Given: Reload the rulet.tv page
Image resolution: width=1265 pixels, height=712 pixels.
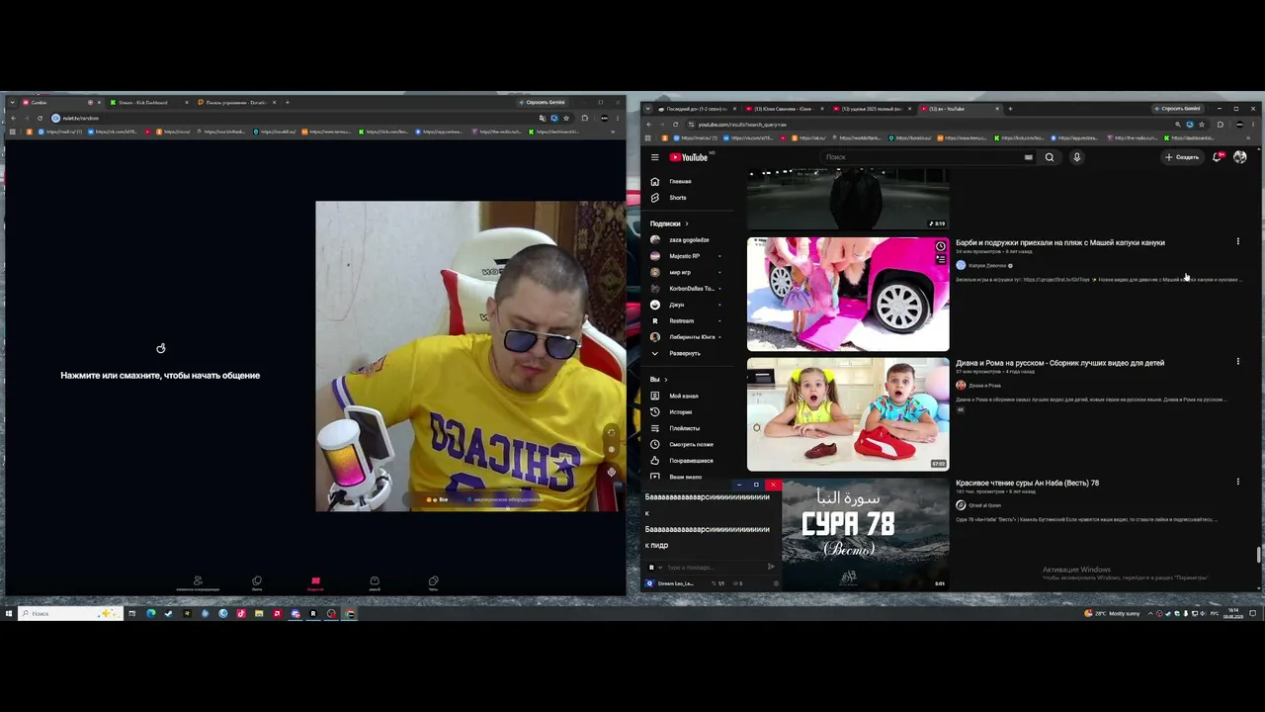Looking at the screenshot, I should 41,119.
